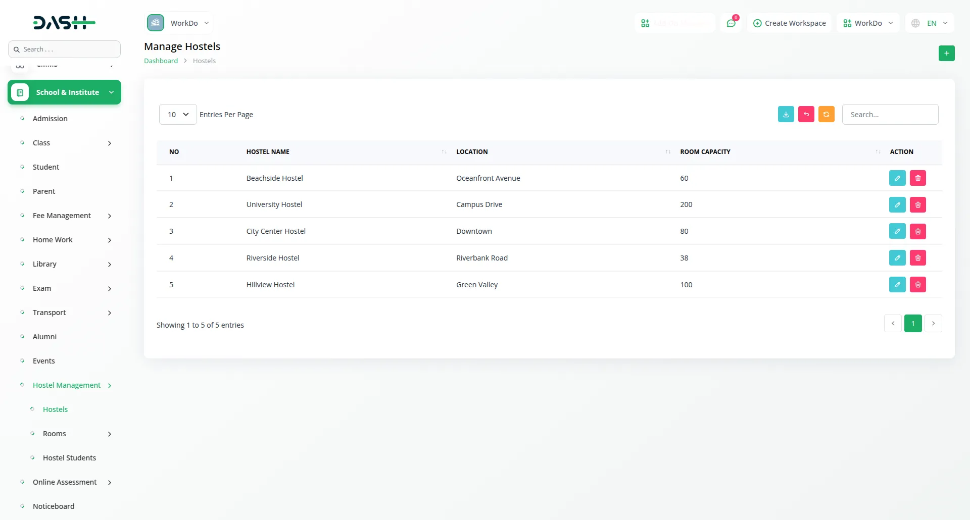Click the Location column header
The image size is (970, 520).
[x=472, y=151]
